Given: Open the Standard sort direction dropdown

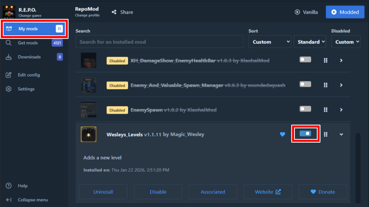Looking at the screenshot, I should (x=310, y=42).
